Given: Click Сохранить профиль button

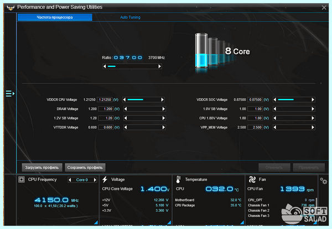Looking at the screenshot, I should 85,168.
